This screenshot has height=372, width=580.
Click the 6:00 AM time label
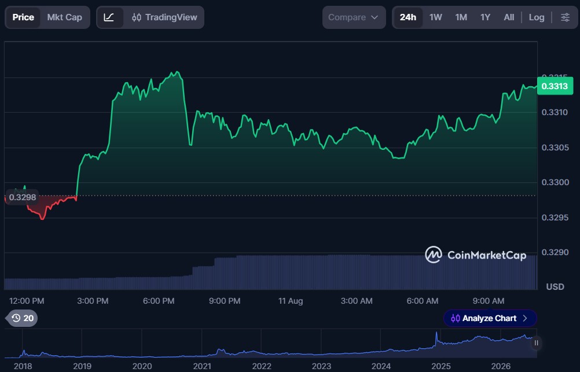[x=423, y=301]
